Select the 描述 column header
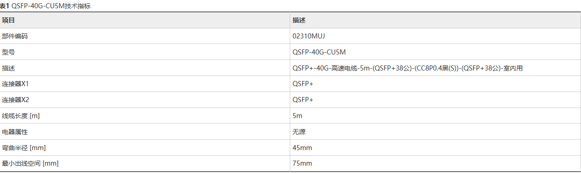This screenshot has height=173, width=581. click(x=299, y=20)
